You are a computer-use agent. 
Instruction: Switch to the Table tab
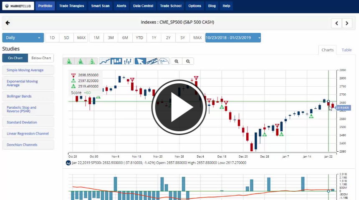click(x=346, y=50)
